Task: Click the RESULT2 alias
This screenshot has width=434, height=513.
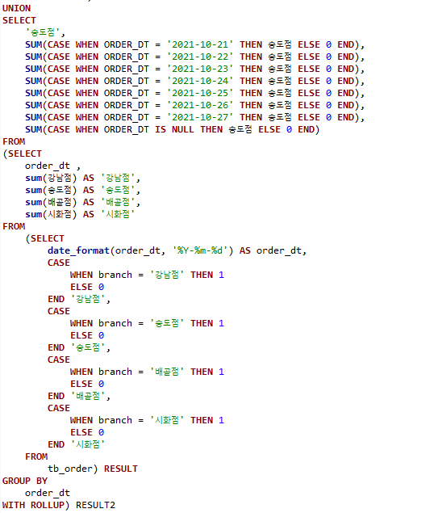Action: tap(95, 505)
